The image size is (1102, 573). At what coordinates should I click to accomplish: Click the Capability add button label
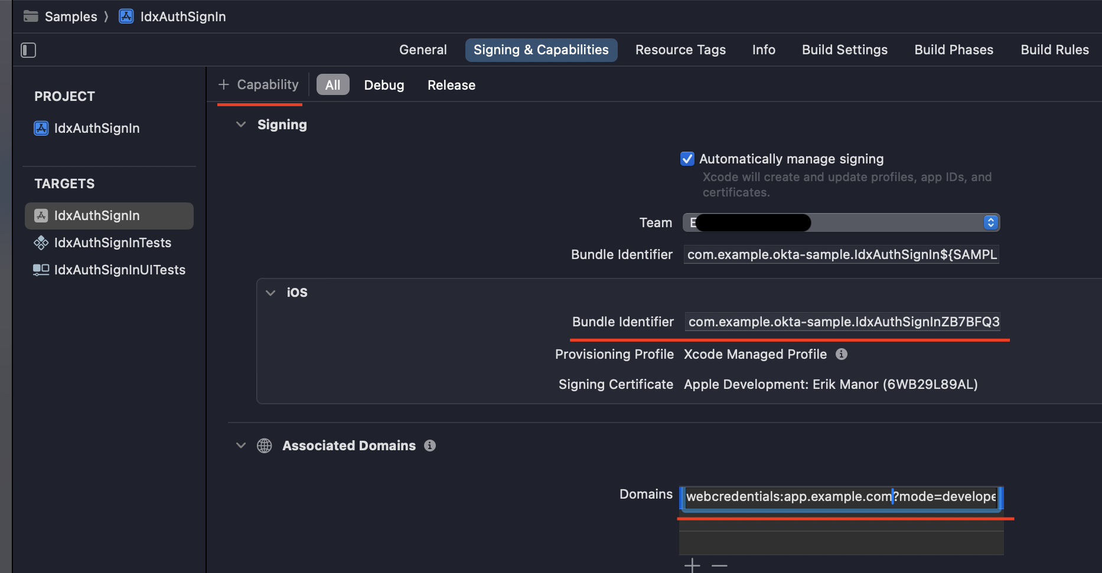pos(268,84)
